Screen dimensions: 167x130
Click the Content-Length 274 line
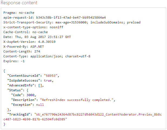coord(22,51)
